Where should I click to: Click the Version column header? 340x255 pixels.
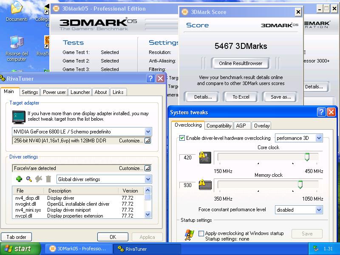(131, 190)
